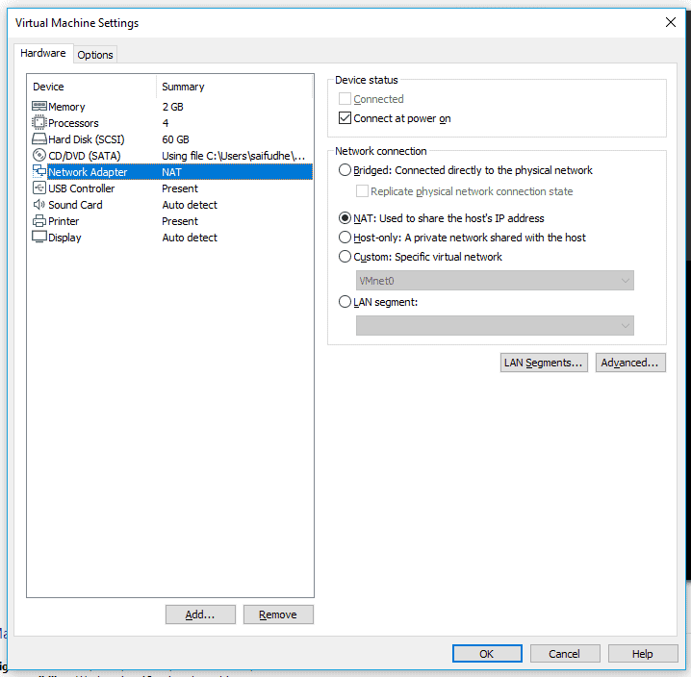Click the Cancel button
This screenshot has width=691, height=677.
[565, 654]
